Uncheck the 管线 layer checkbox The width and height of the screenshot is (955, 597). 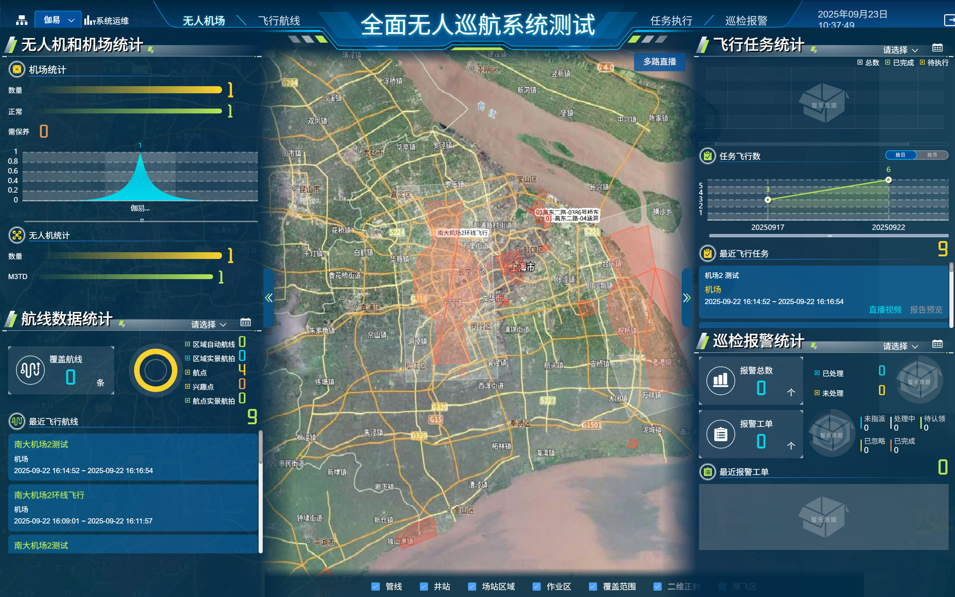pyautogui.click(x=376, y=586)
